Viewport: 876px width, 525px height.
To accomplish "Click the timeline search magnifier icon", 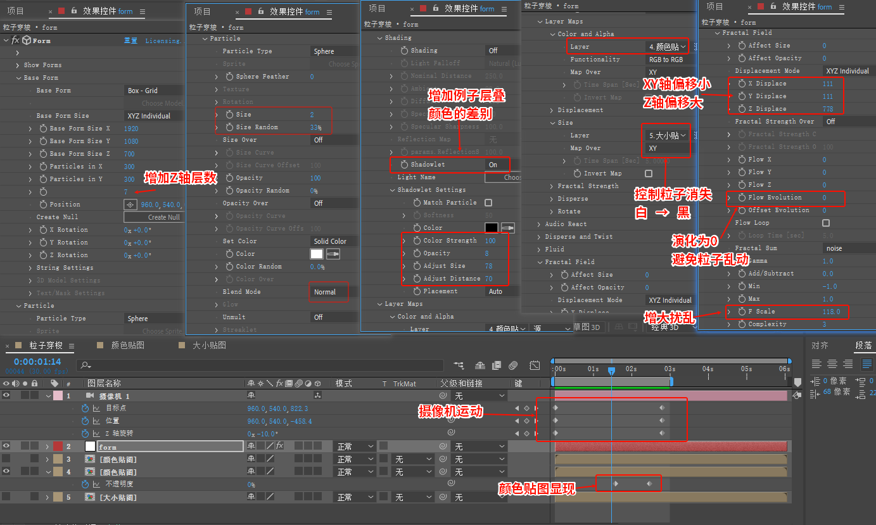I will point(86,365).
